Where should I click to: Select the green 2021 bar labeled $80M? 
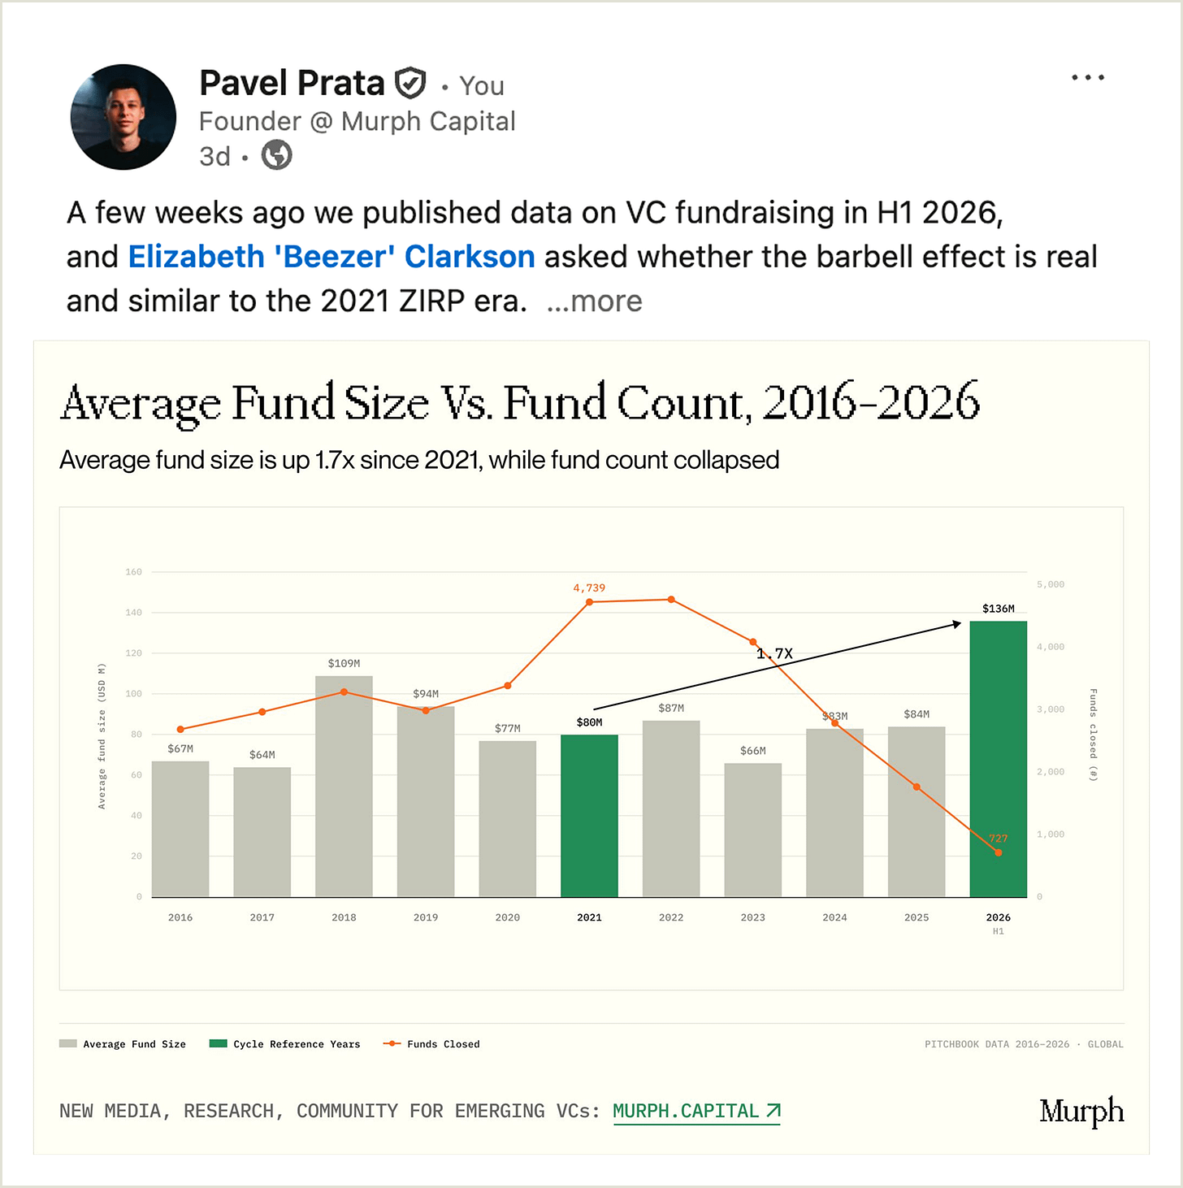click(x=589, y=816)
